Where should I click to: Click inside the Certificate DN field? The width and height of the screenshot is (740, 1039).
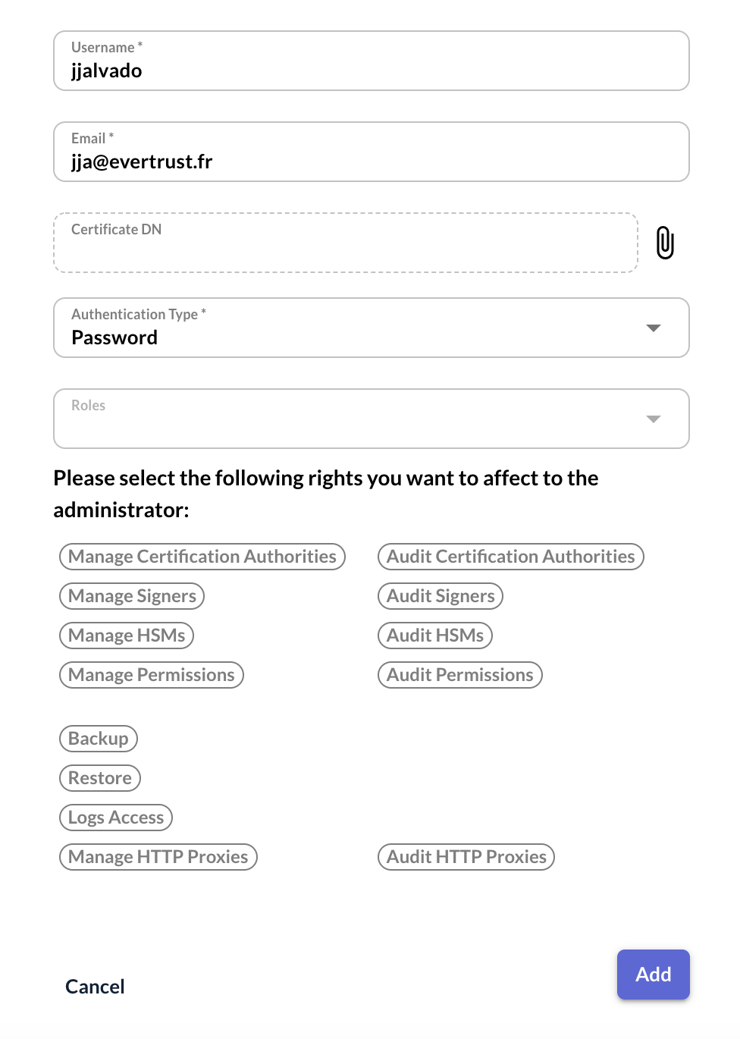(345, 243)
